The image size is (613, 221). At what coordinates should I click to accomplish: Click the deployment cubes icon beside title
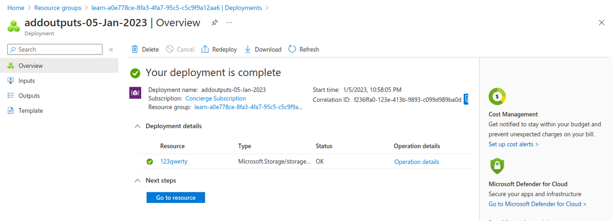[14, 26]
